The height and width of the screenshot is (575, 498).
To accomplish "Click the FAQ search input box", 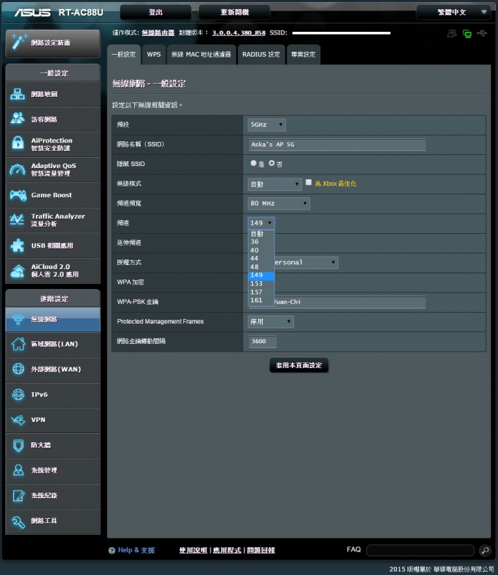I will [x=421, y=550].
